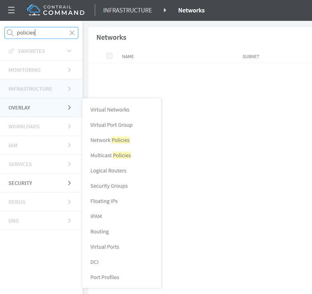
Task: Click the Contrail Command cloud logo
Action: (x=34, y=10)
